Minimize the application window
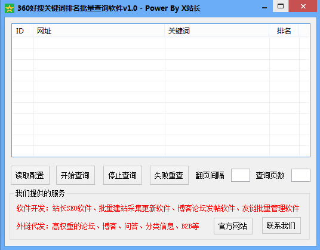Viewport: 320px width, 250px height. click(x=264, y=8)
